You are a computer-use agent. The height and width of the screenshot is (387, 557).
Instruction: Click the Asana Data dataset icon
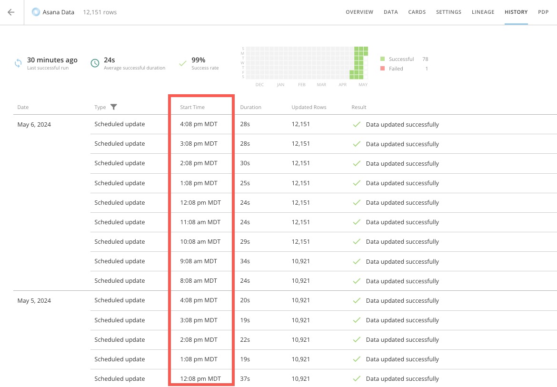coord(36,12)
